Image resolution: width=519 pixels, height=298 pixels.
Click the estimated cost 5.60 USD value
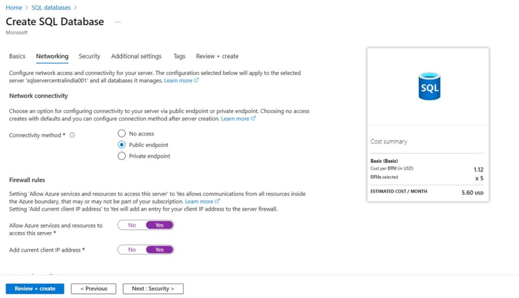(x=472, y=193)
